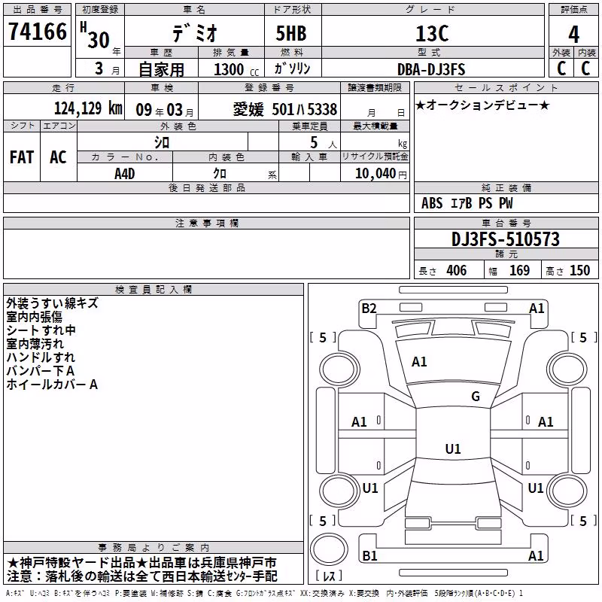602x602 pixels.
Task: Select the grade value 13C
Action: coord(432,33)
